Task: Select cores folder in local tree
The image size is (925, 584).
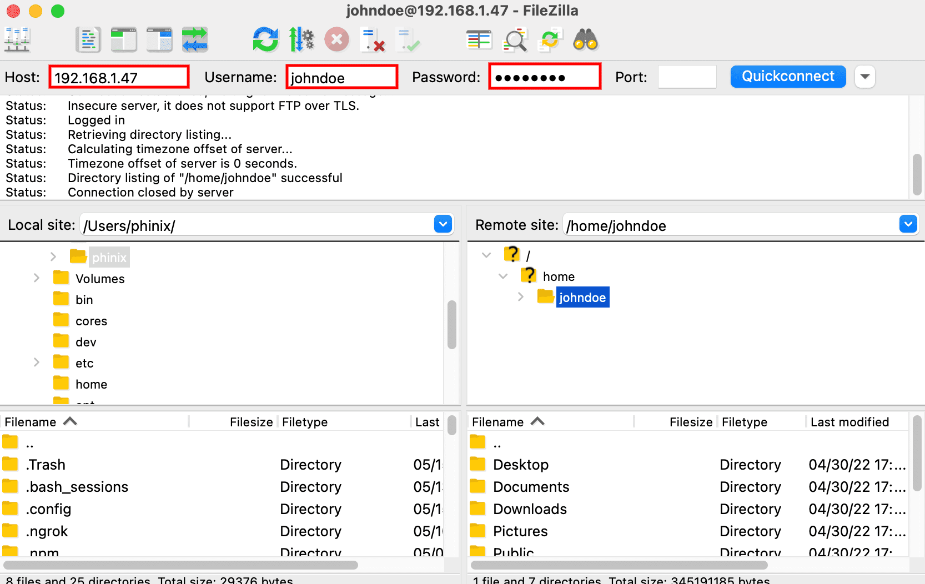Action: coord(91,321)
